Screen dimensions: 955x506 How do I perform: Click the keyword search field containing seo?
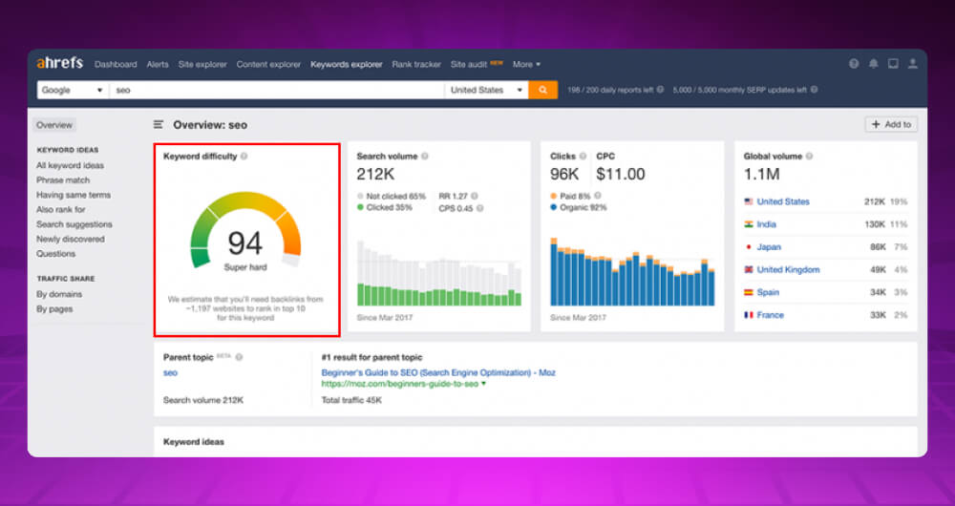(277, 90)
